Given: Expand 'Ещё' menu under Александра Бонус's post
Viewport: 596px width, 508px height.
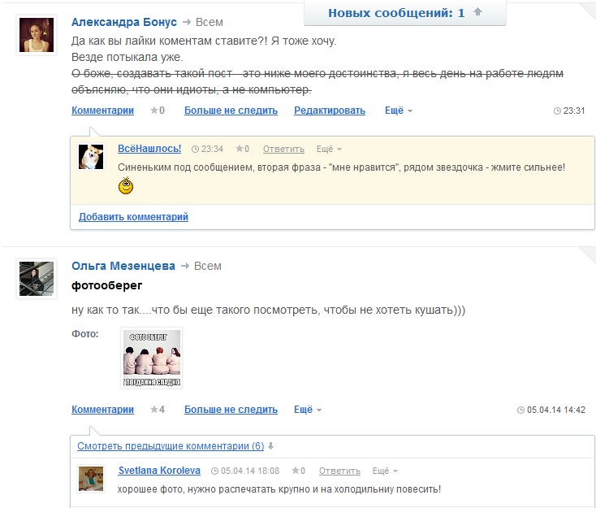Looking at the screenshot, I should coord(398,111).
